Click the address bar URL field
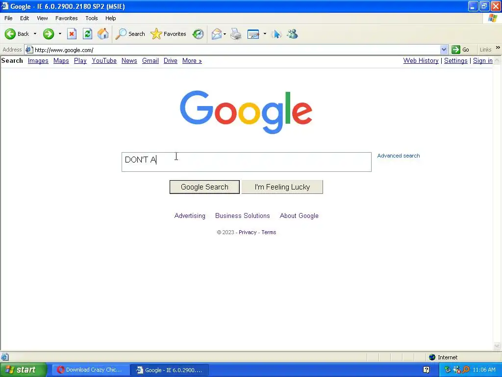 (236, 50)
